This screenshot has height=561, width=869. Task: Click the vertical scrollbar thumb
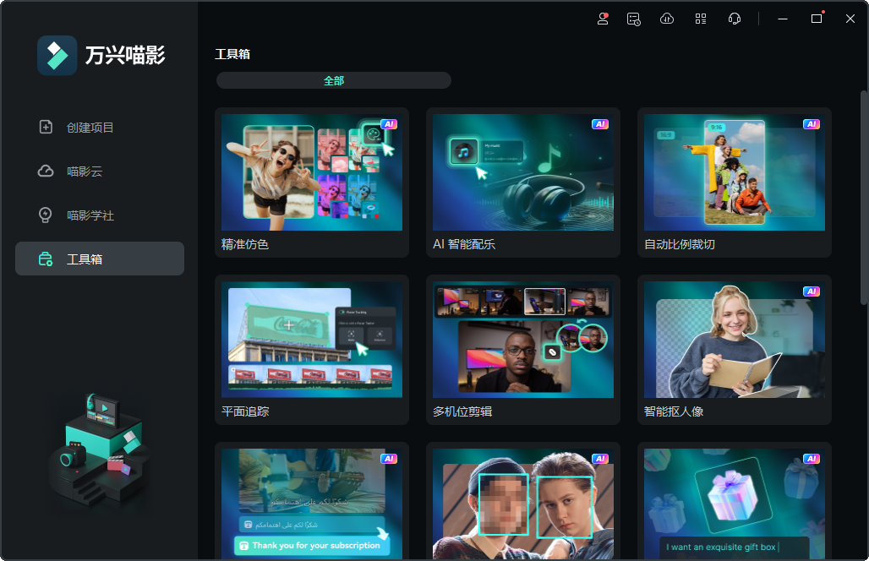863,197
